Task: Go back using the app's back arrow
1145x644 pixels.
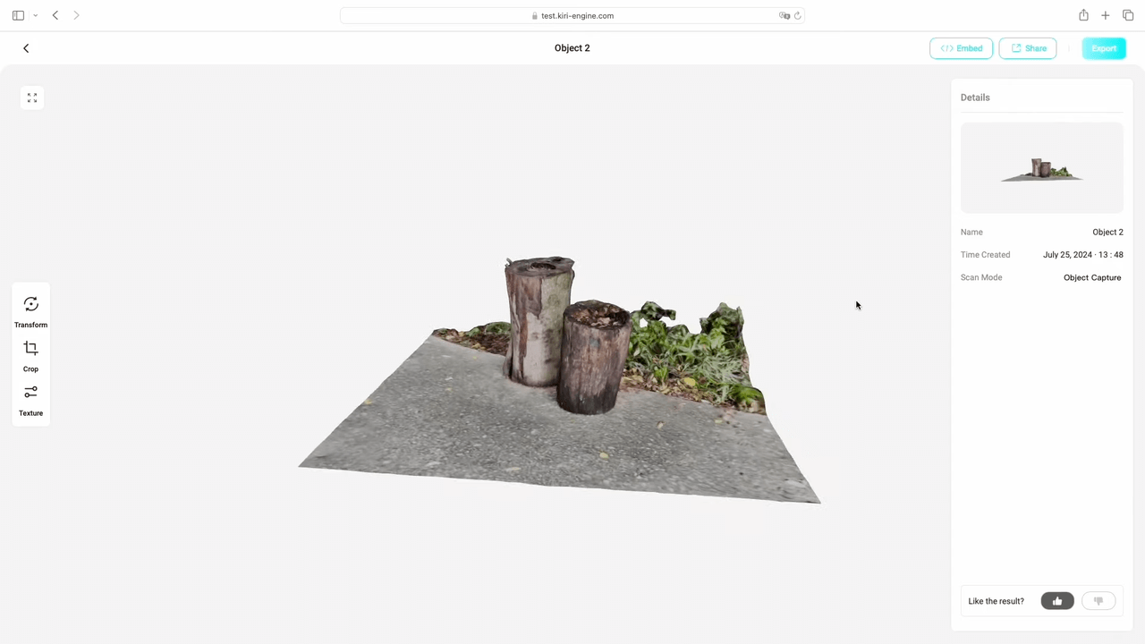Action: pos(26,48)
